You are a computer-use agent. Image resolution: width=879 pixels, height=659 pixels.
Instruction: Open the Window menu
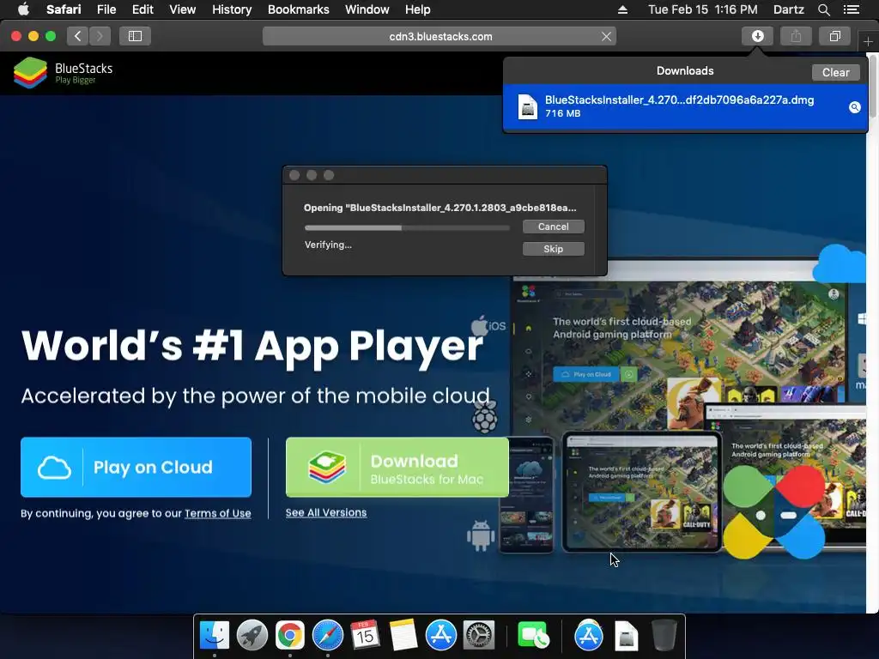coord(367,9)
